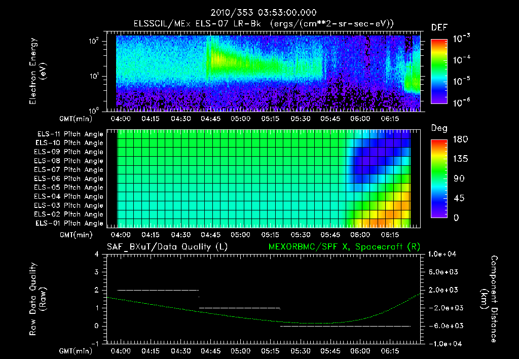Viewport: 519px width, 359px height.
Task: Click the 45 value on Deg scale
Action: 459,198
